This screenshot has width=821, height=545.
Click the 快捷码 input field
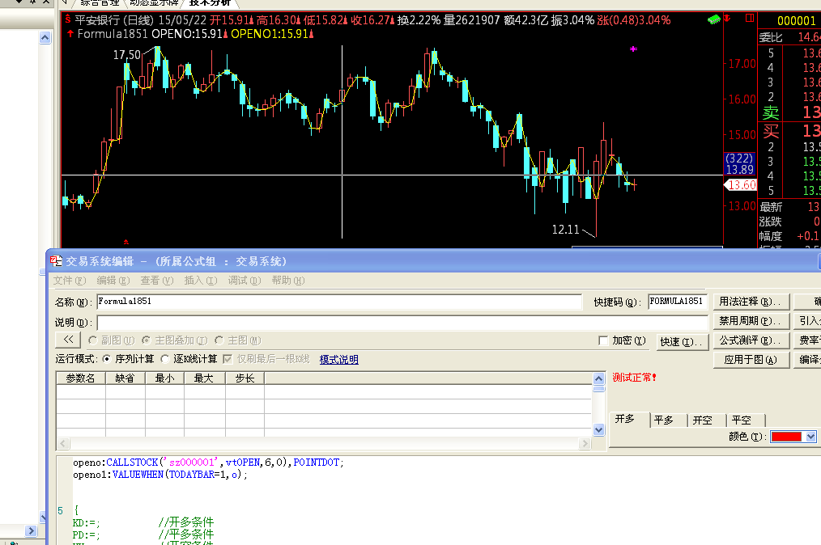pos(678,302)
